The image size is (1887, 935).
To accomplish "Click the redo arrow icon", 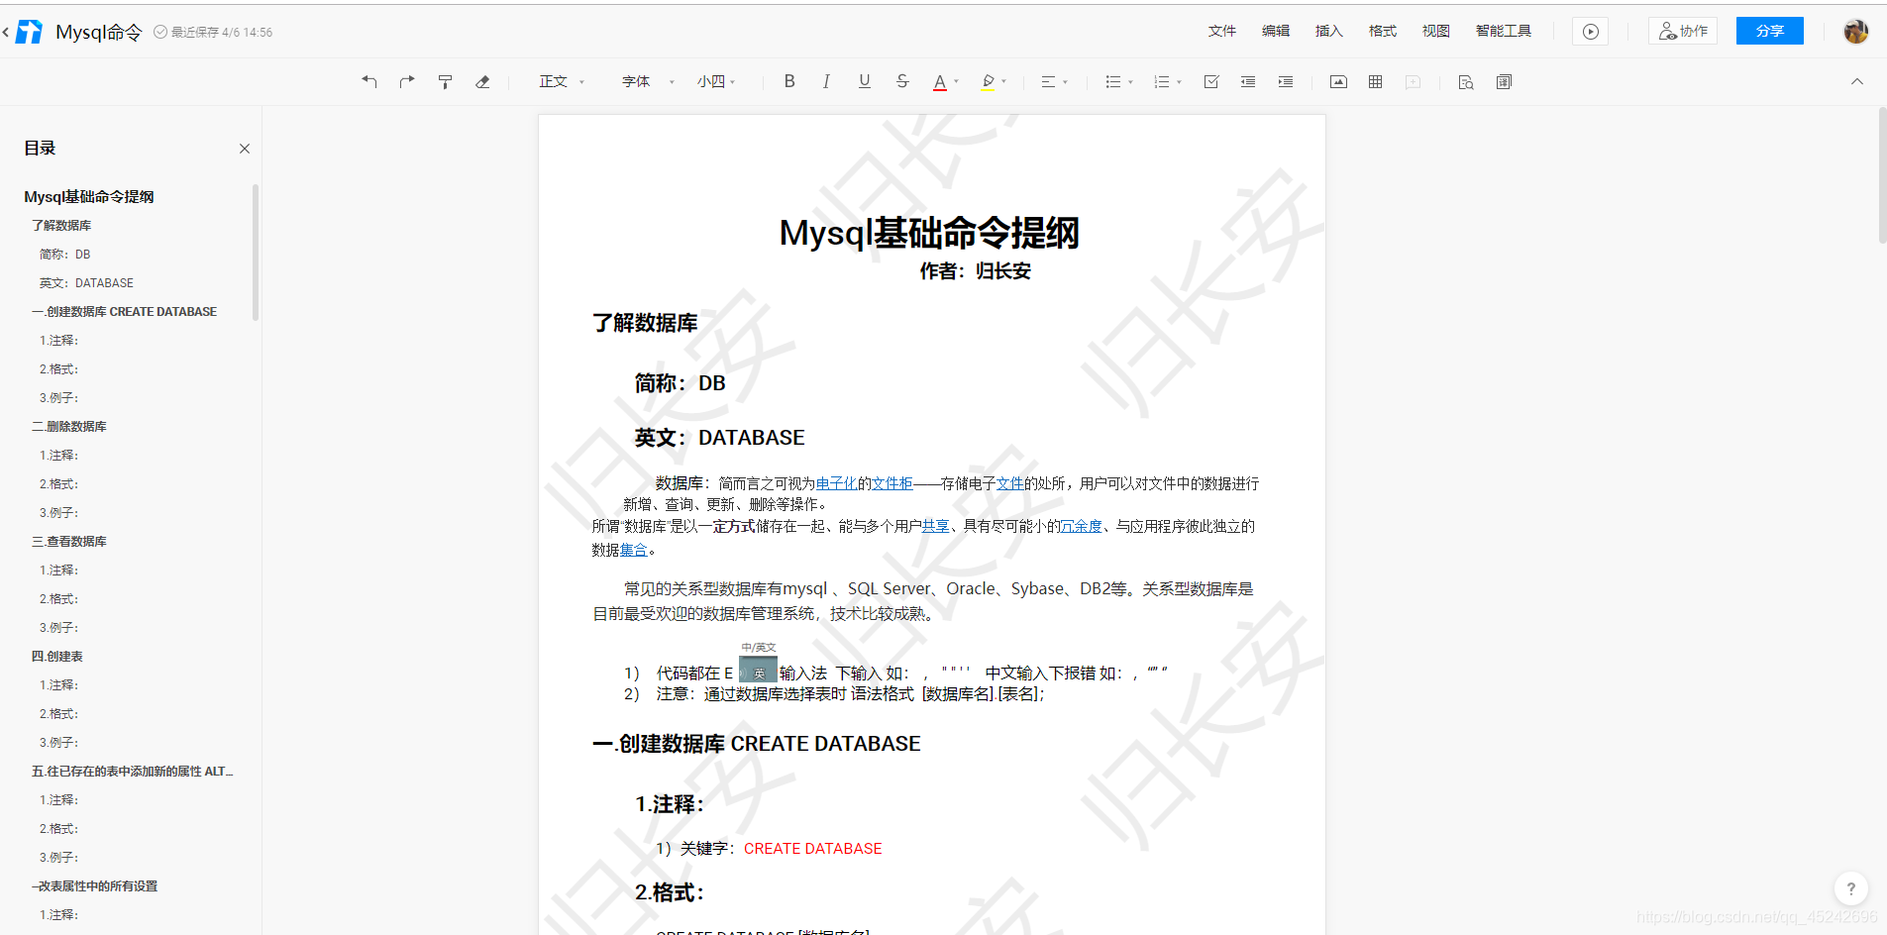I will click(407, 82).
